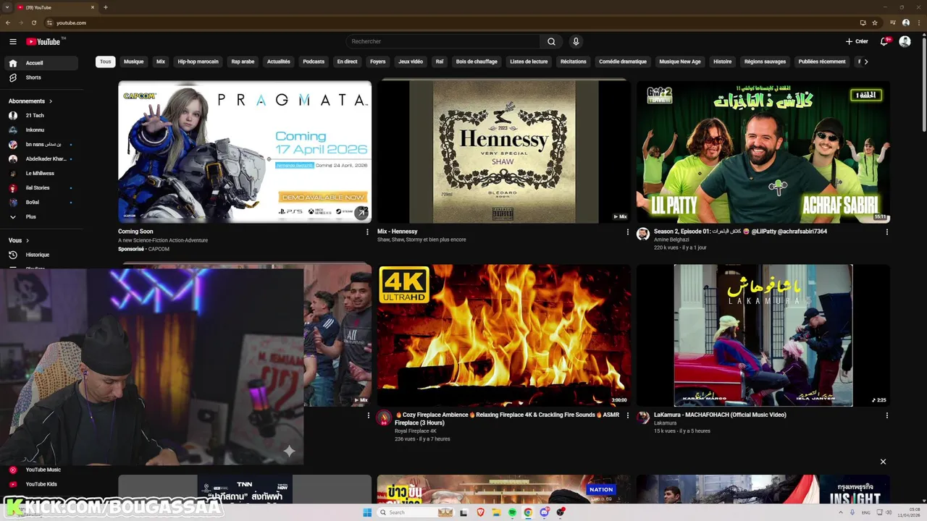Open the account avatar menu
The height and width of the screenshot is (521, 927).
905,41
